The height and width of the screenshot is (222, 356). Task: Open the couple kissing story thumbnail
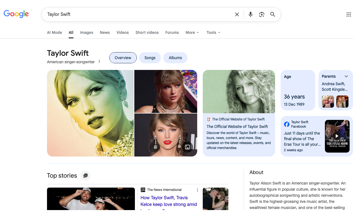[216, 199]
